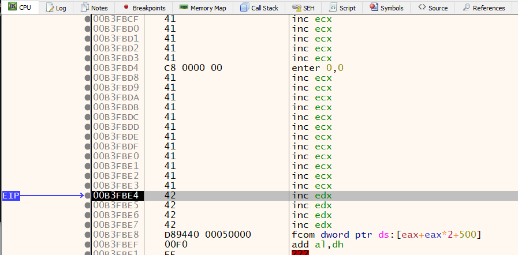Click the CPU tab chip icon
518x255 pixels.
point(12,7)
